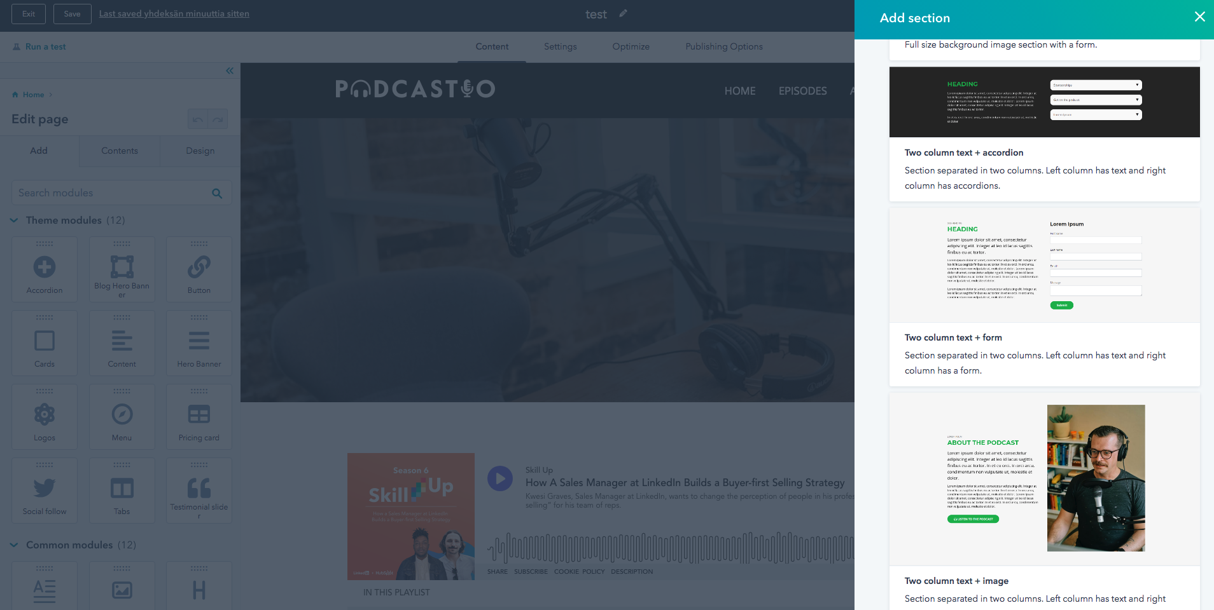
Task: Edit page name with pencil icon
Action: tap(623, 13)
